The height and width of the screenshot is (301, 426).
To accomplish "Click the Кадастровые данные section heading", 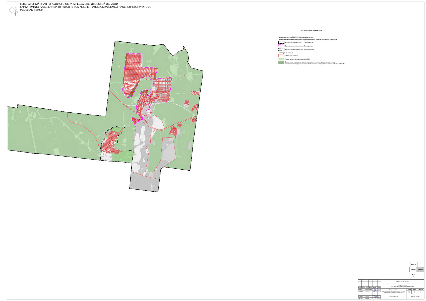I will [x=286, y=53].
